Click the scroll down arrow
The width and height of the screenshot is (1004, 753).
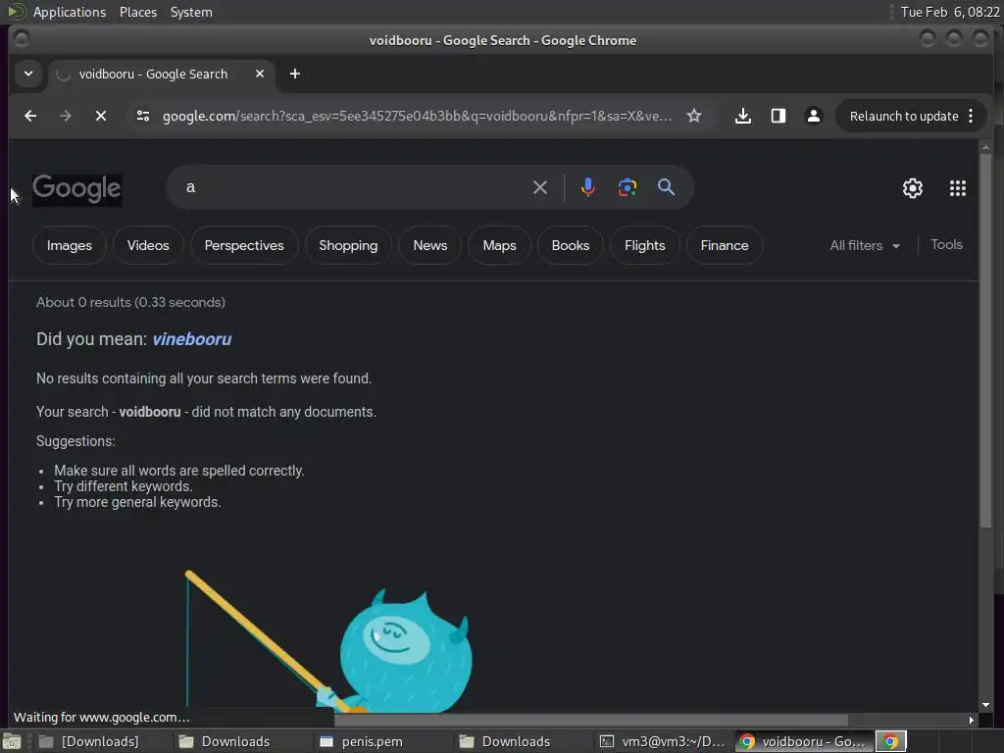click(x=985, y=705)
